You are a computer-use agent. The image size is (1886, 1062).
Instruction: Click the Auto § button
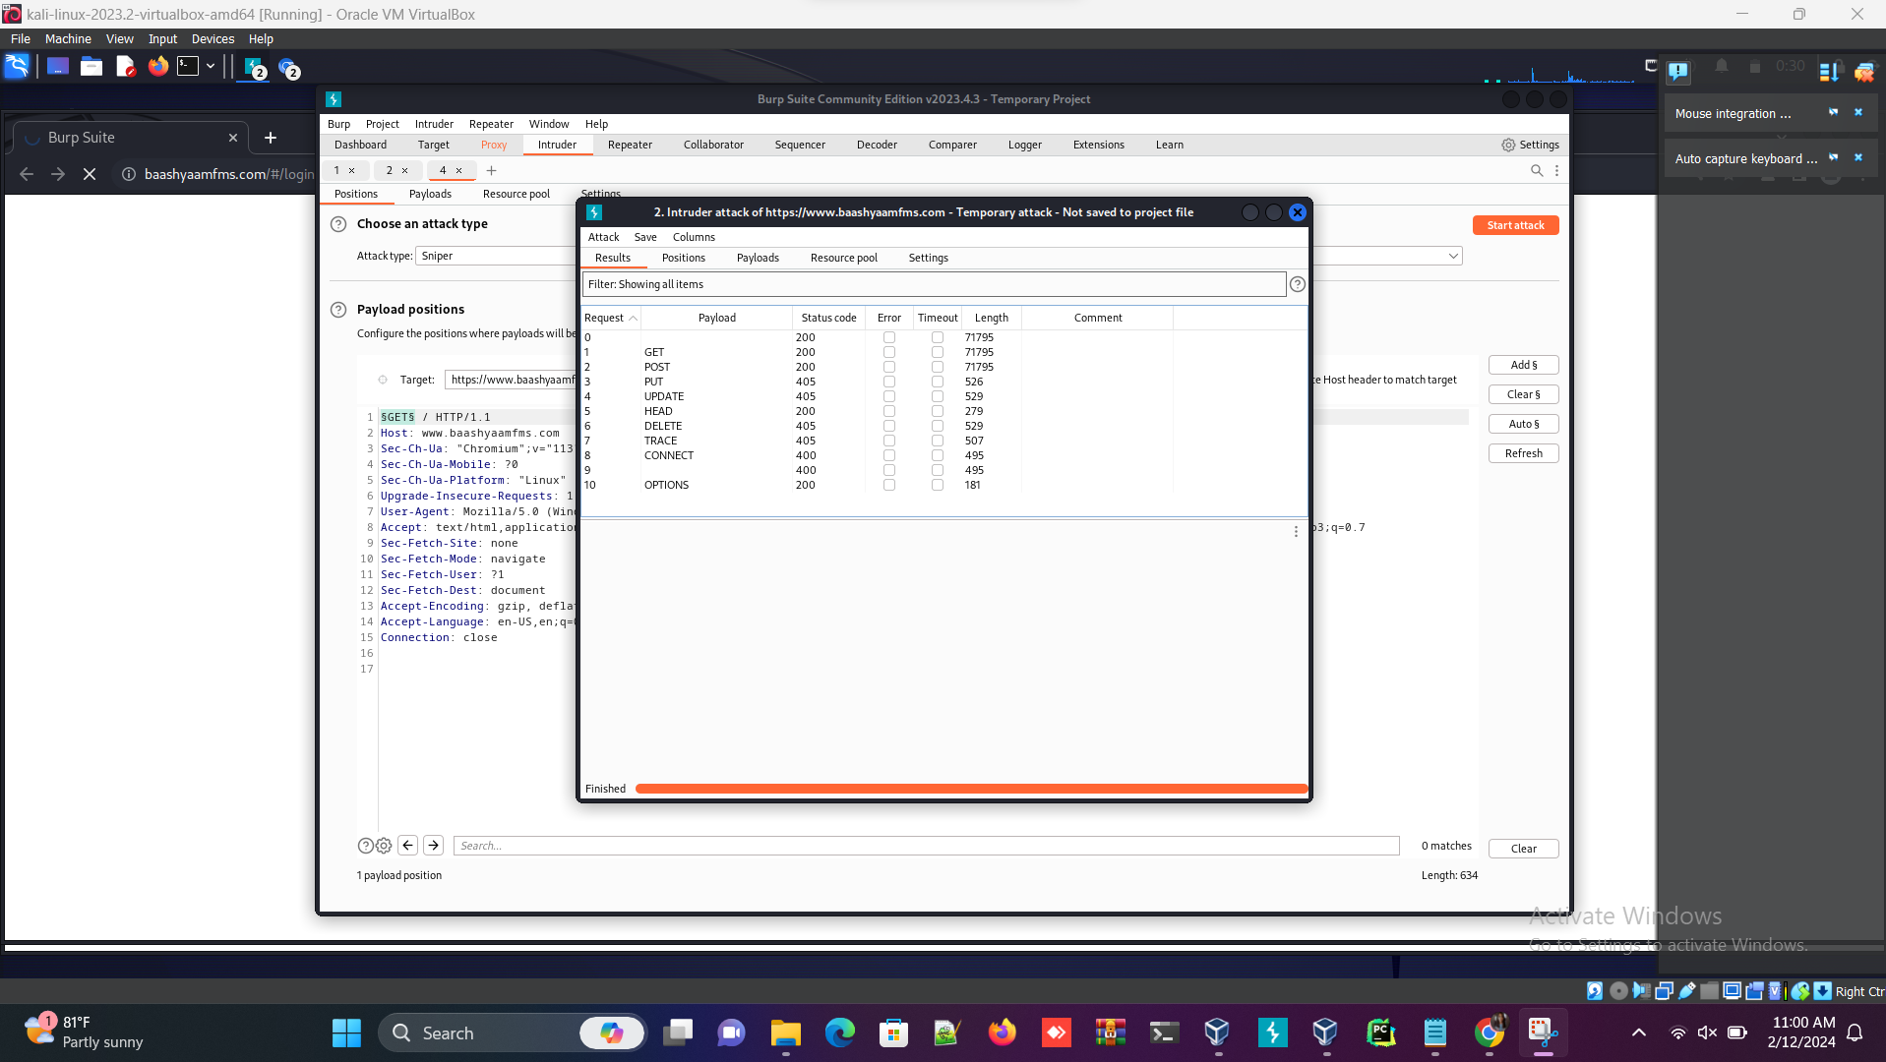pos(1523,424)
